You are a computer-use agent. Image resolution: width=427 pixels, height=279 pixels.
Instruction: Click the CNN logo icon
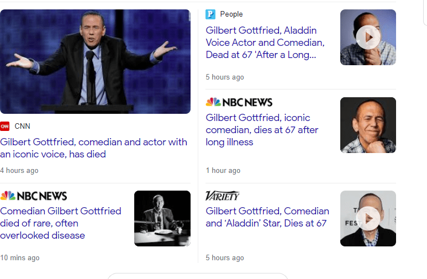(x=5, y=126)
